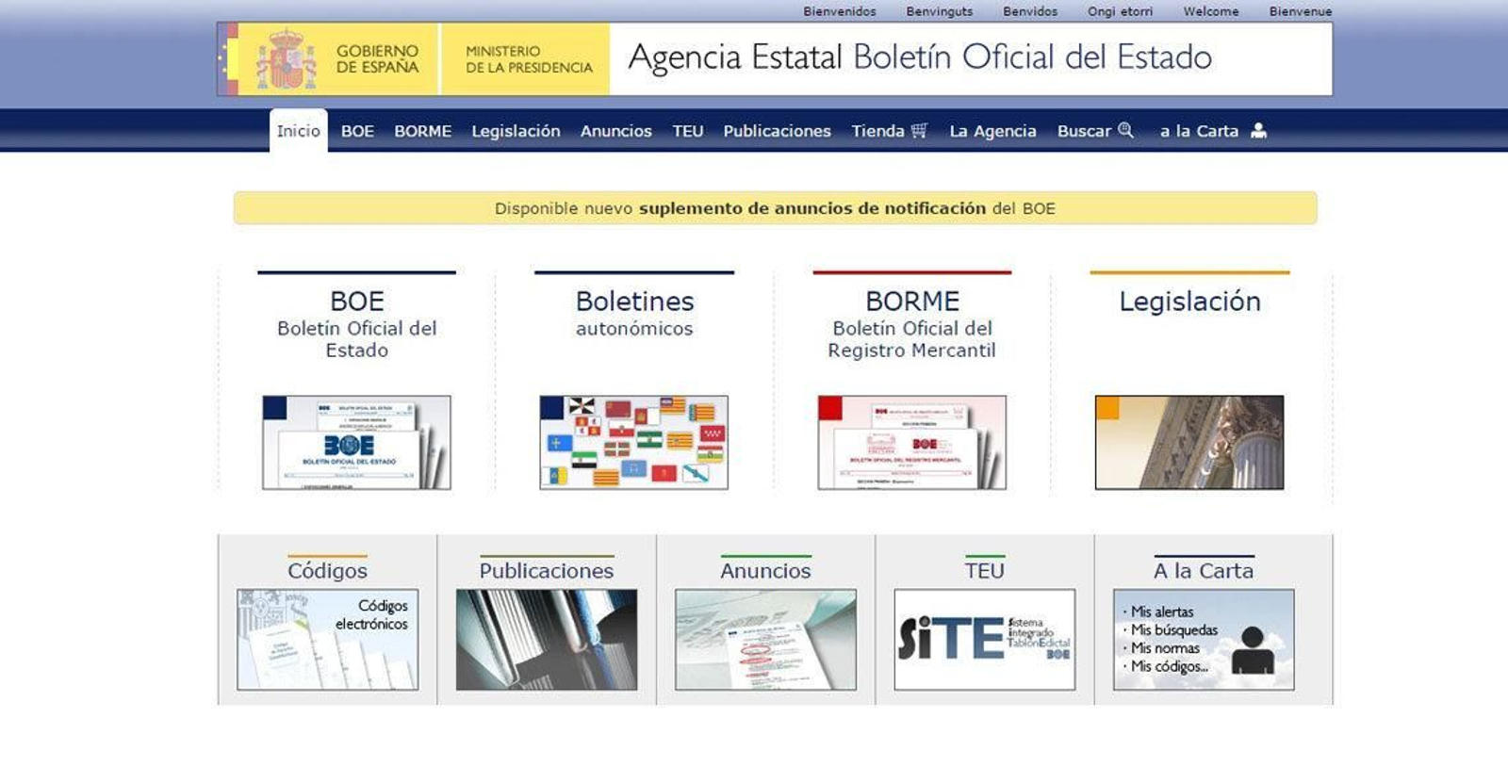Choose the Bienvenidos language link
This screenshot has width=1508, height=767.
[x=840, y=11]
